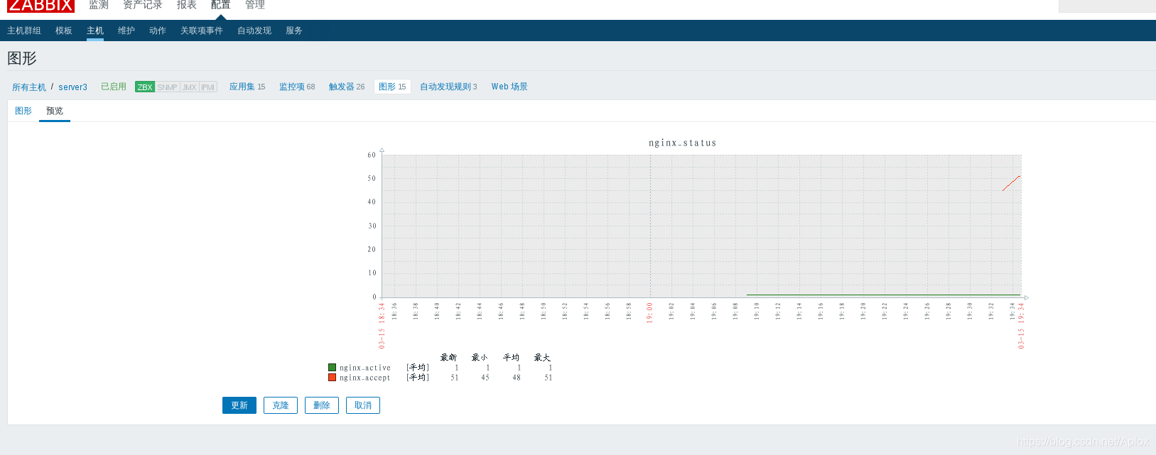The image size is (1156, 455).
Task: Select 主机 submenu item
Action: 95,31
